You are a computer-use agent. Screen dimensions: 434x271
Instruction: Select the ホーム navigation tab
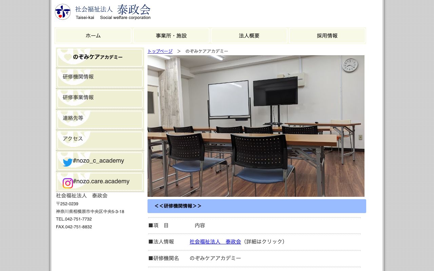pos(93,36)
